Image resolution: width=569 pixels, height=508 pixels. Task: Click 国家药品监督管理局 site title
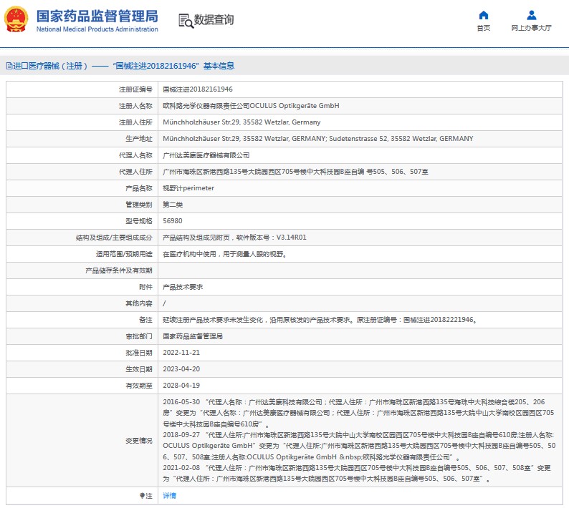coord(97,16)
